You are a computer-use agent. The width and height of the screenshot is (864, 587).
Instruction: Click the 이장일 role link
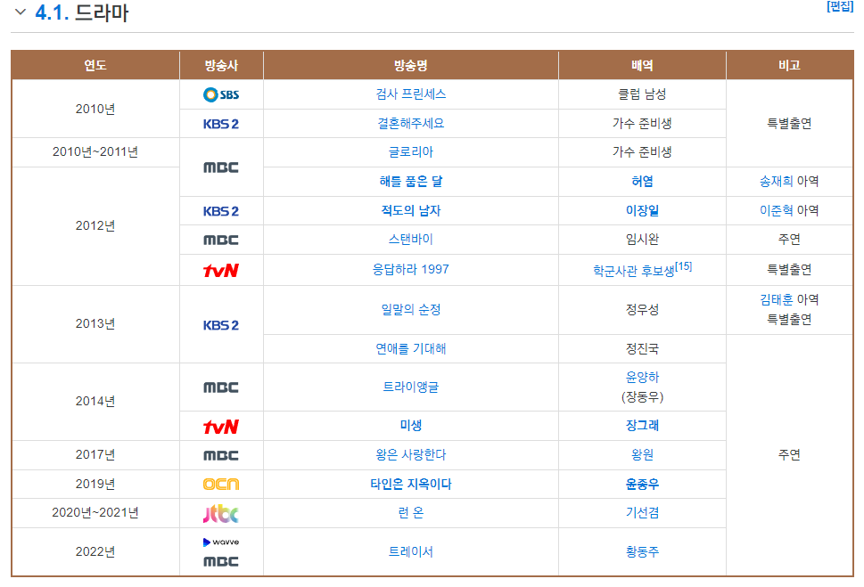click(643, 211)
